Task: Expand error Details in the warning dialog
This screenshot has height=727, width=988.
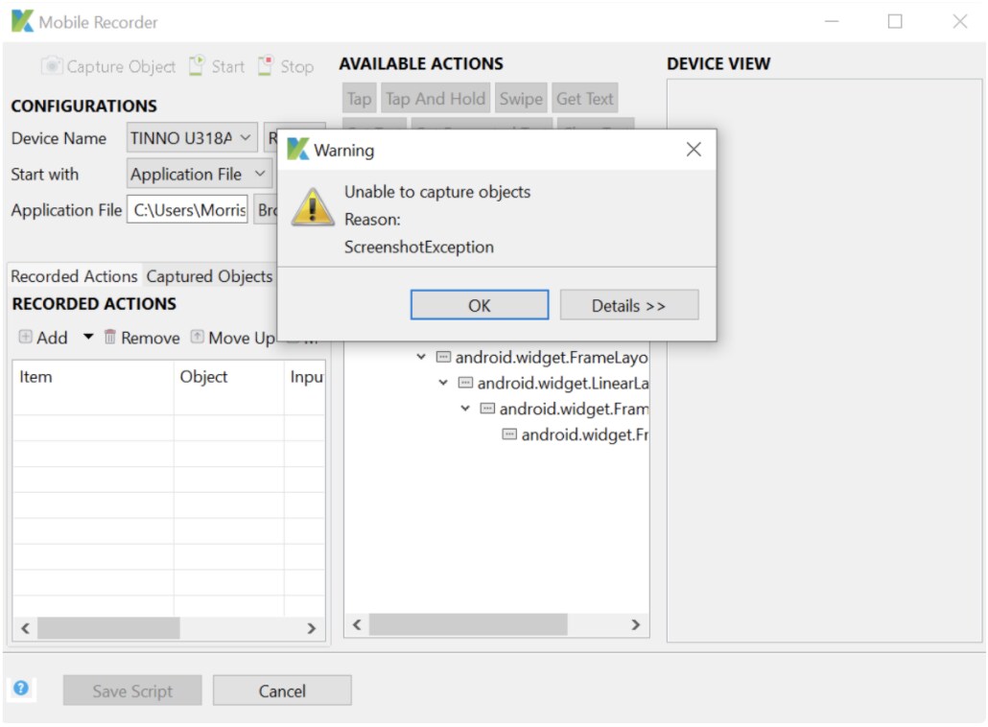Action: click(x=629, y=305)
